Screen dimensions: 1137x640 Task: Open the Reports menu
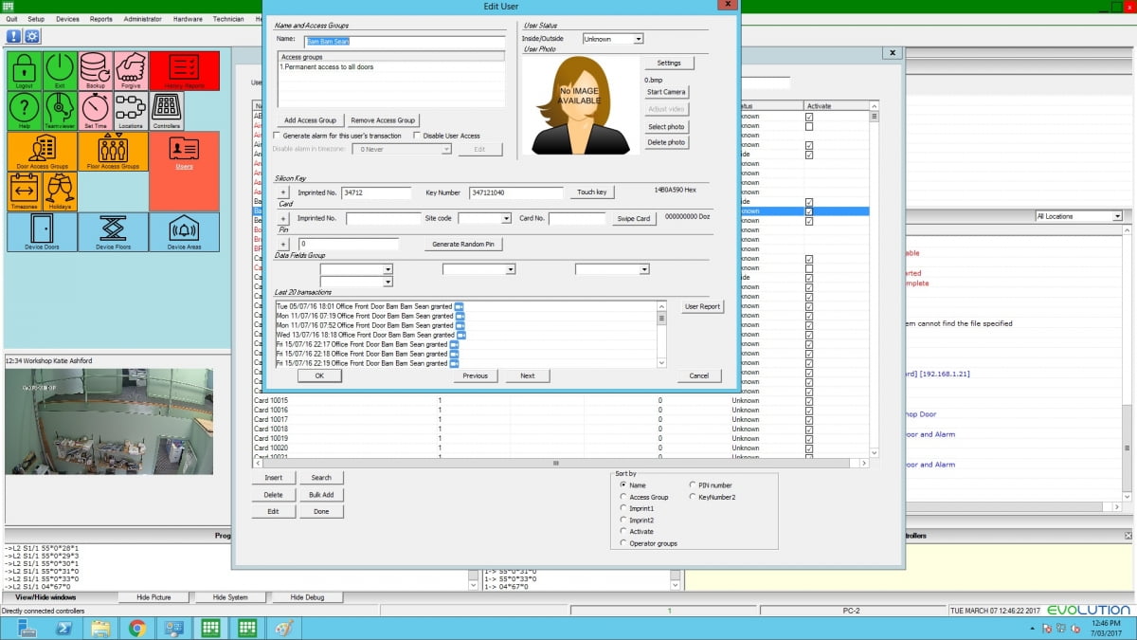(100, 19)
